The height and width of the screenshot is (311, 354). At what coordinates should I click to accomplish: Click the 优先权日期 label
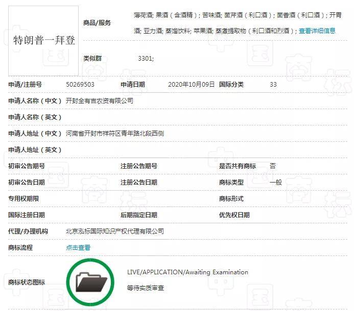[x=234, y=215]
